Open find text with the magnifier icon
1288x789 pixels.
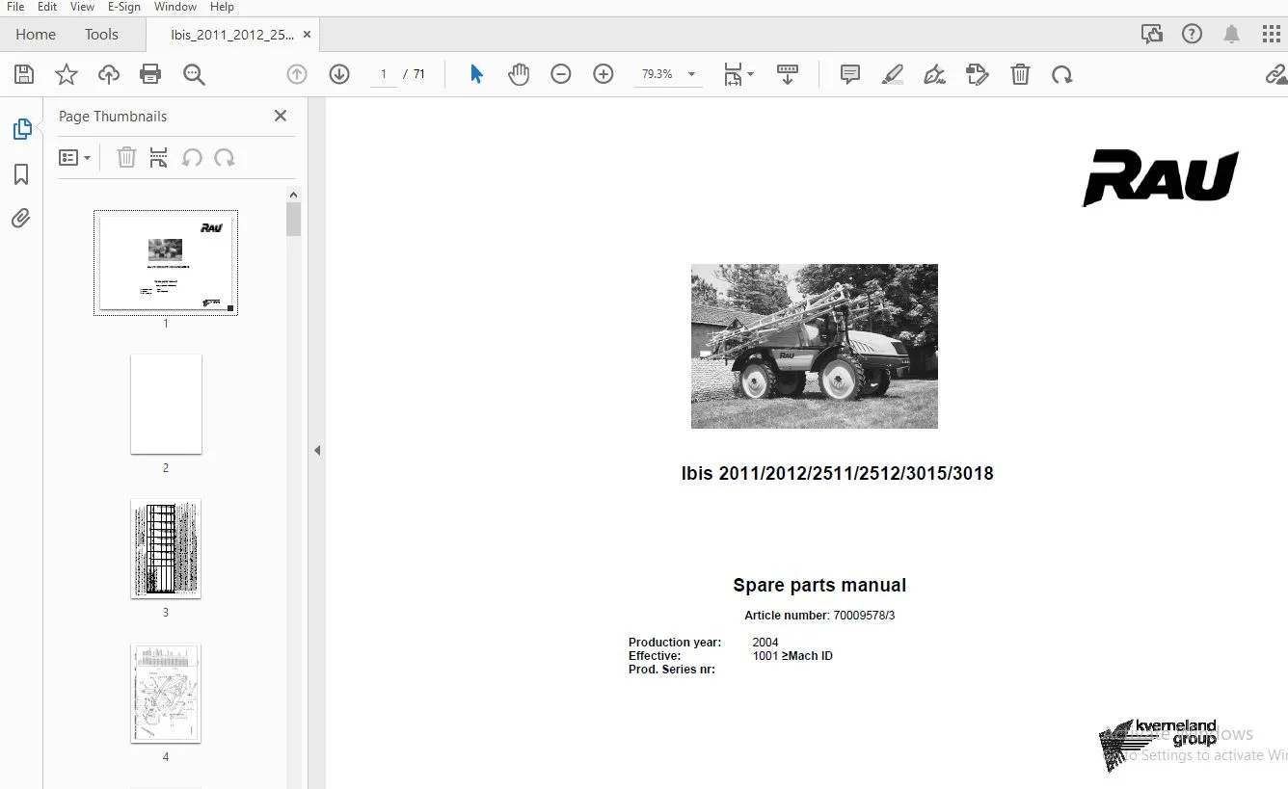tap(194, 74)
